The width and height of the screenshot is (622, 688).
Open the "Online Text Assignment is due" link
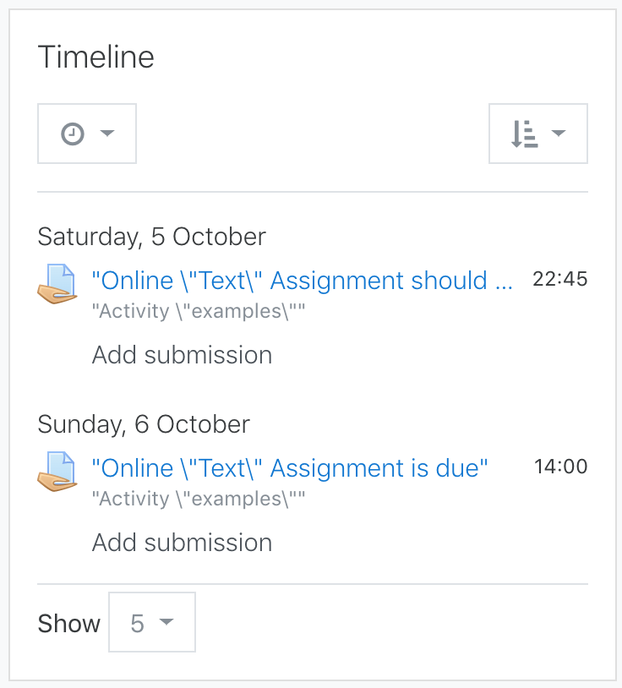coord(290,468)
